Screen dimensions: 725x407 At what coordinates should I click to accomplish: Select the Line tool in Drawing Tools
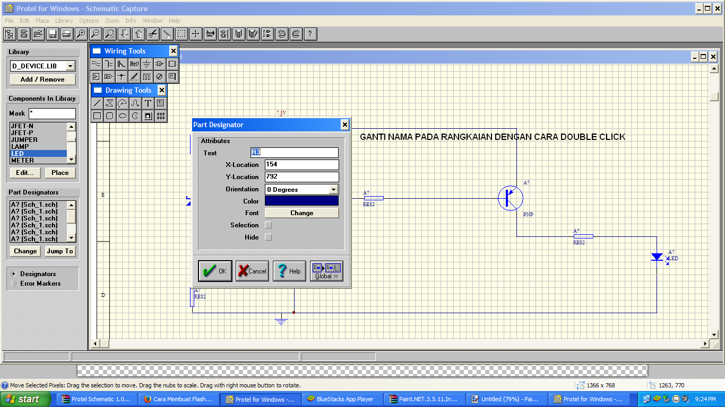point(97,103)
